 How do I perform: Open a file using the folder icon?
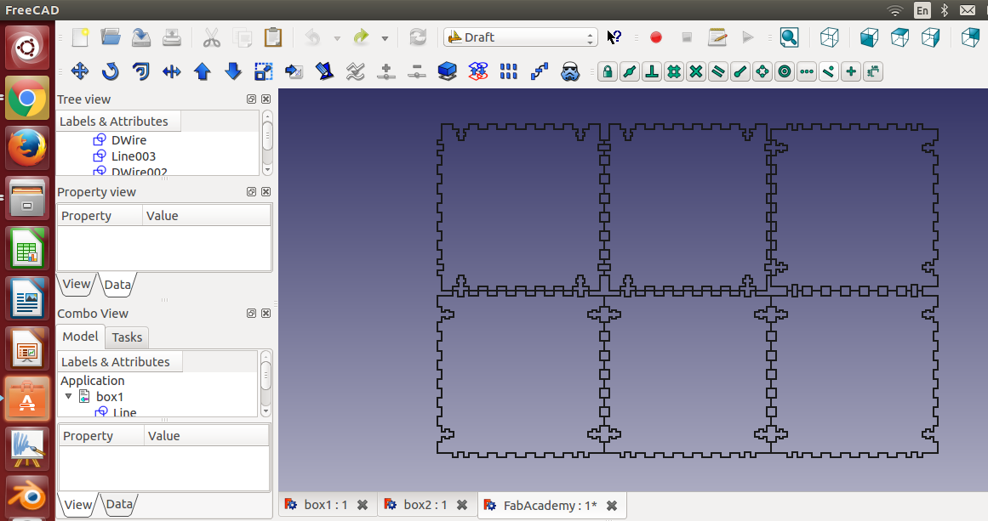click(111, 37)
